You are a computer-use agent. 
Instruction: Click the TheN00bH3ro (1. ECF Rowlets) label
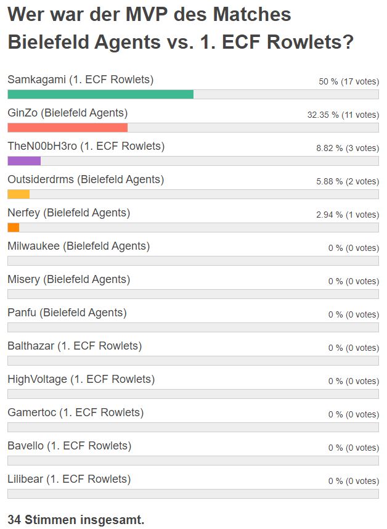86,146
